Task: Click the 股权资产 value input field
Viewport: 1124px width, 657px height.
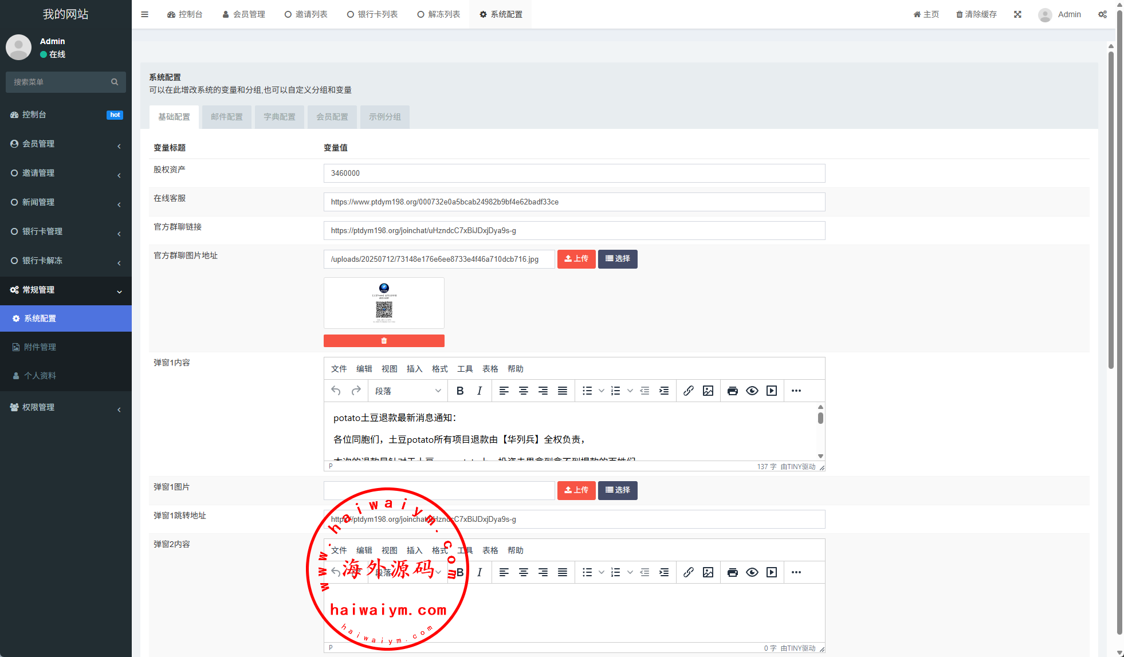Action: pos(574,173)
